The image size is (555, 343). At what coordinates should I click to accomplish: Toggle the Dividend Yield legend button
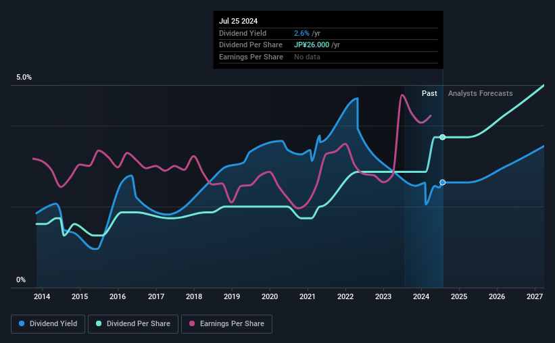point(48,324)
